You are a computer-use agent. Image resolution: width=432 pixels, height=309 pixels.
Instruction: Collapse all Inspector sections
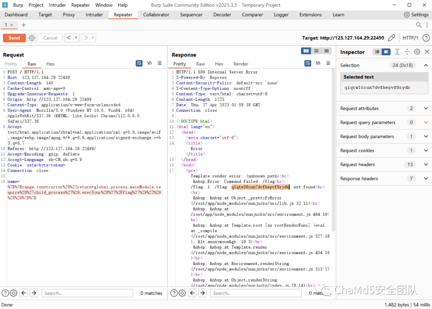click(407, 52)
